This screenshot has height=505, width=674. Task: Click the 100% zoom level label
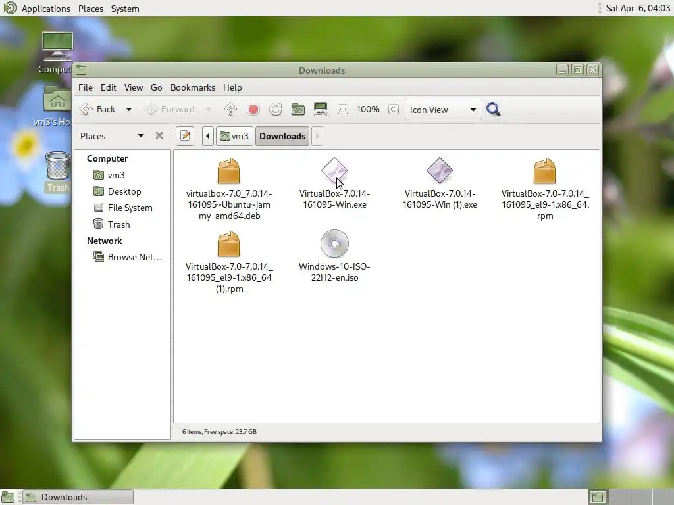tap(368, 110)
